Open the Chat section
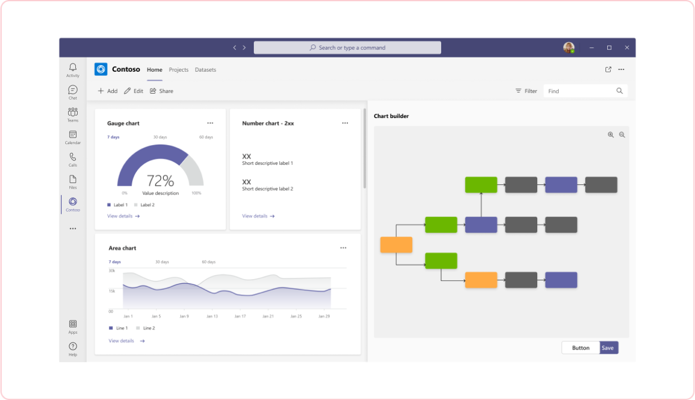Image resolution: width=695 pixels, height=400 pixels. coord(73,92)
